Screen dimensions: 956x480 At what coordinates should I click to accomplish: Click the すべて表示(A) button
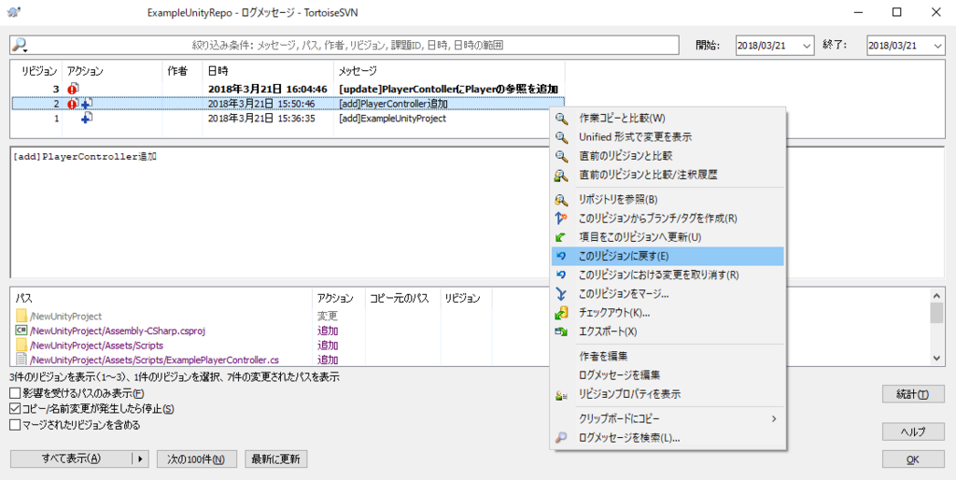tap(71, 459)
